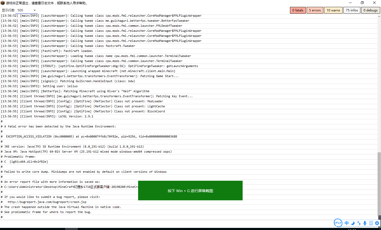
Task: Click the iFLY input method logo
Action: 338,223
